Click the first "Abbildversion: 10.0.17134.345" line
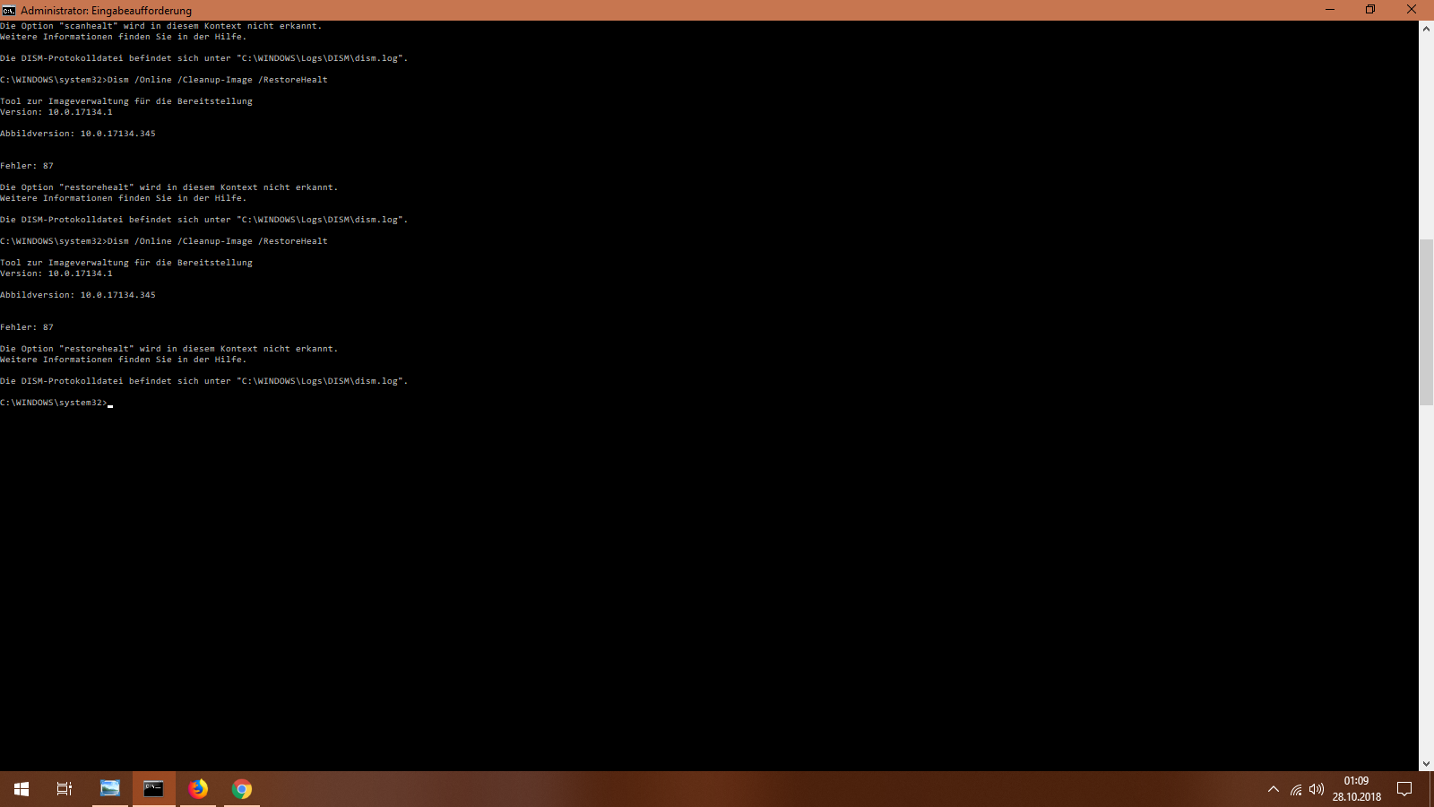The image size is (1434, 807). [78, 134]
